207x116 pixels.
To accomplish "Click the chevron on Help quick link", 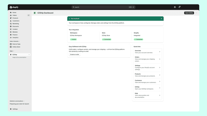I will [x=159, y=95].
